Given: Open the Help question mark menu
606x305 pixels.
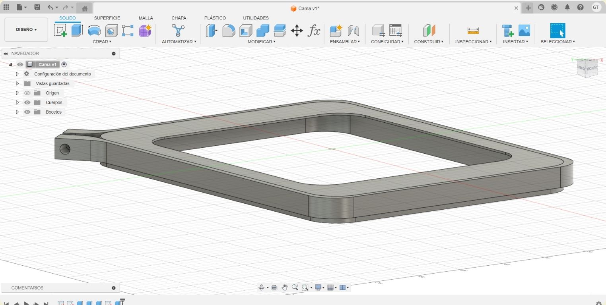Looking at the screenshot, I should [x=581, y=7].
